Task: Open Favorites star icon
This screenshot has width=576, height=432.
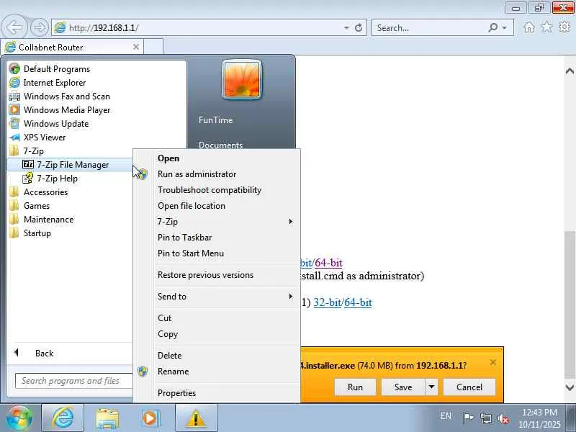Action: [x=546, y=27]
